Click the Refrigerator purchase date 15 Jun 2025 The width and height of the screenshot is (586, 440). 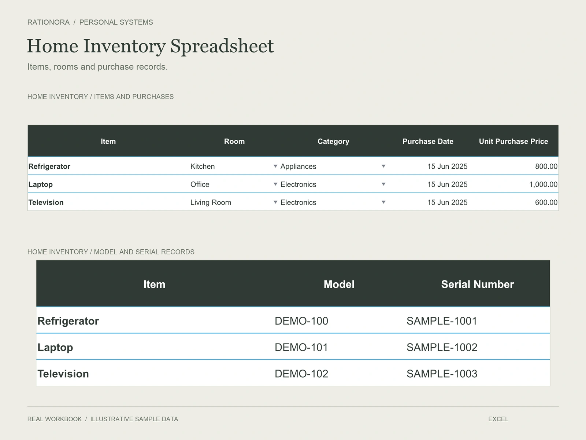[x=447, y=166]
